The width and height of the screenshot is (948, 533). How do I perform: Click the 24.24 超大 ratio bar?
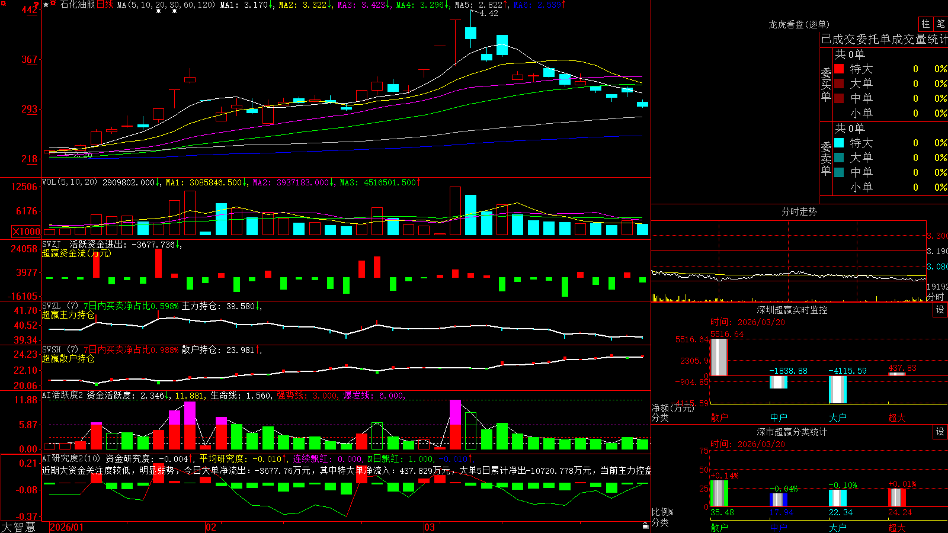point(896,497)
